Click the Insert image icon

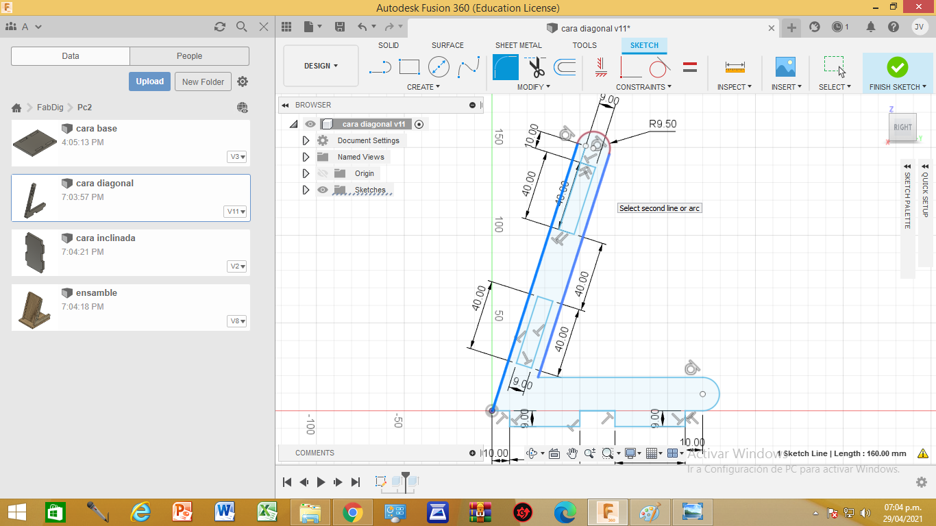pyautogui.click(x=785, y=67)
